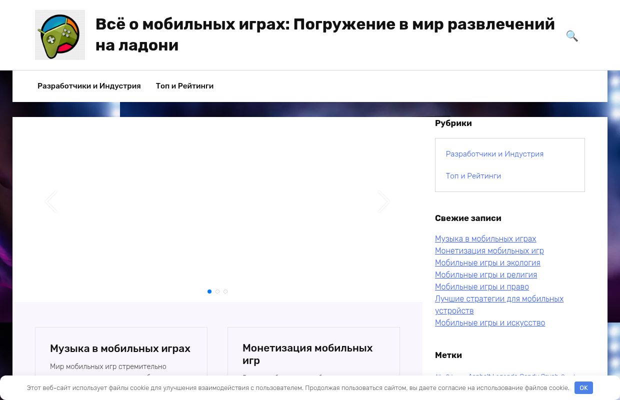Open 'Топ и Рейтинги' in Рубрики sidebar
The height and width of the screenshot is (400, 620).
(x=473, y=176)
